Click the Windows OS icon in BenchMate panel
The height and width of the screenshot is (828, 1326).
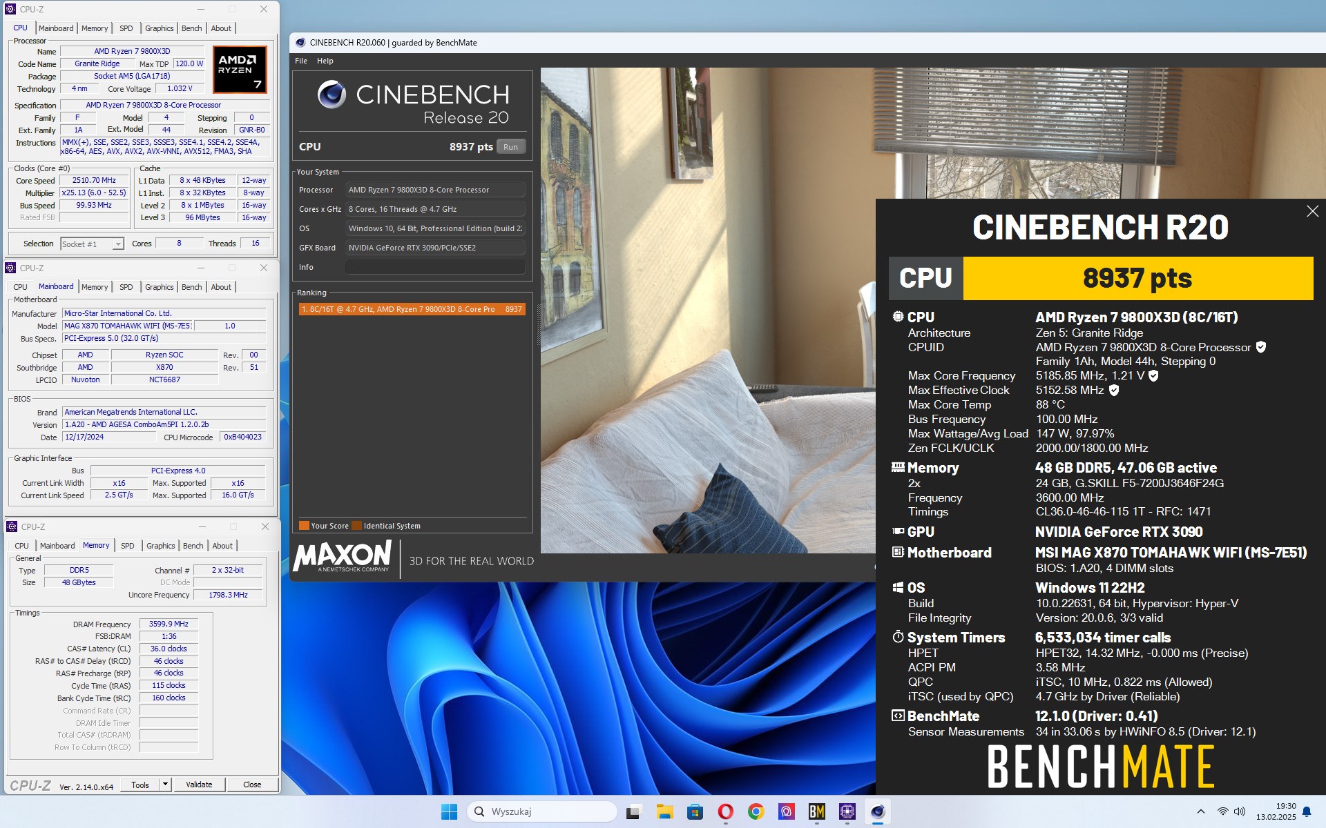898,587
